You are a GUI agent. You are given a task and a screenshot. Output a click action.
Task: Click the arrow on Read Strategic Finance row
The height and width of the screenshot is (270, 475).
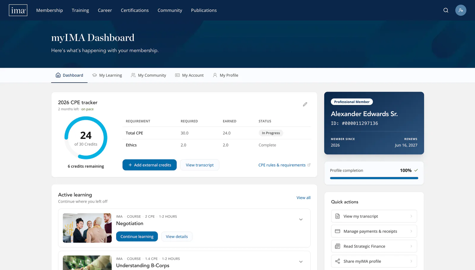point(411,246)
